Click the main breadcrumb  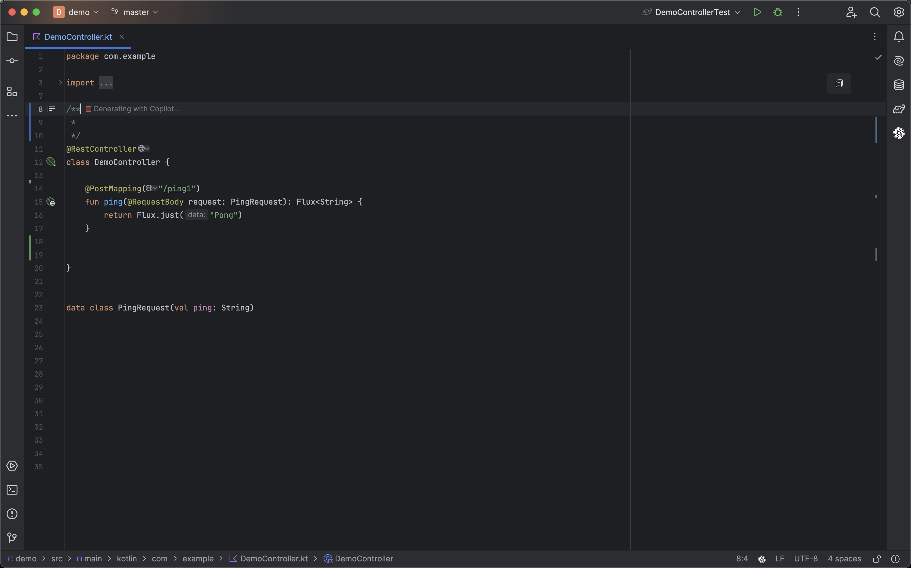click(89, 559)
